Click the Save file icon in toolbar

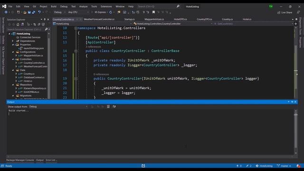click(x=29, y=12)
